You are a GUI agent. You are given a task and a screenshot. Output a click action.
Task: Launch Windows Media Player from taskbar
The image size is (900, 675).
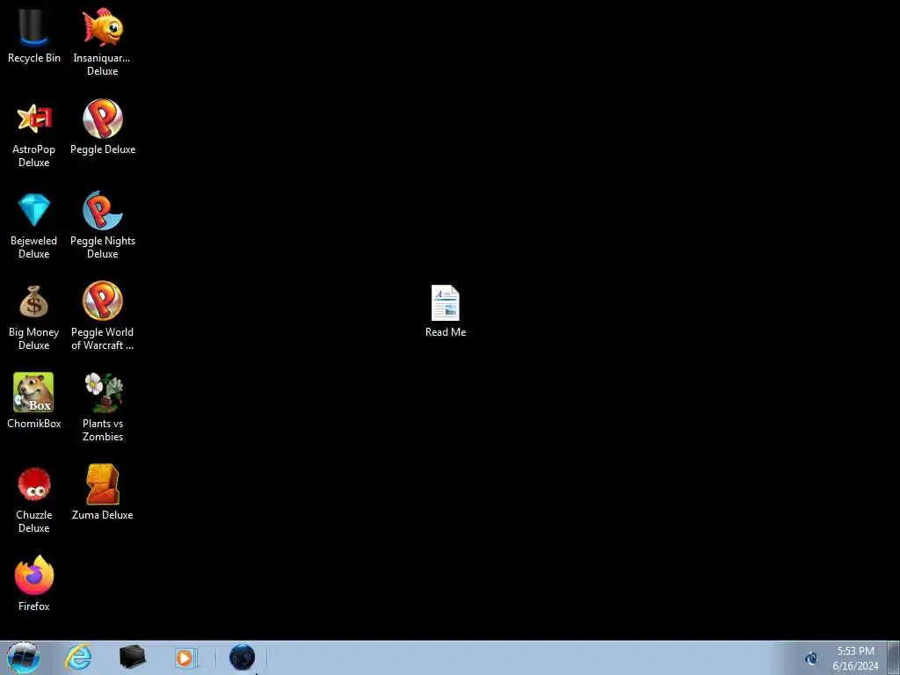186,657
